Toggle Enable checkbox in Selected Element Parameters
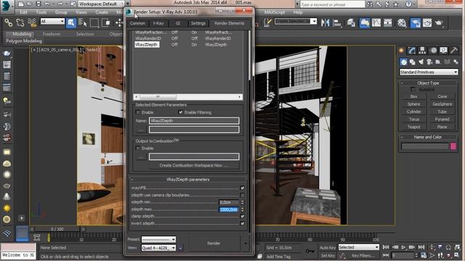This screenshot has width=465, height=261. pos(137,112)
